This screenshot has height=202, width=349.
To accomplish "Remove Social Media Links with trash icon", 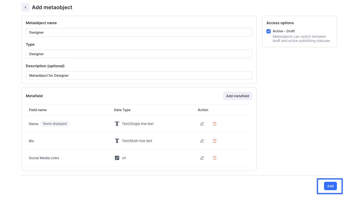I will [215, 158].
